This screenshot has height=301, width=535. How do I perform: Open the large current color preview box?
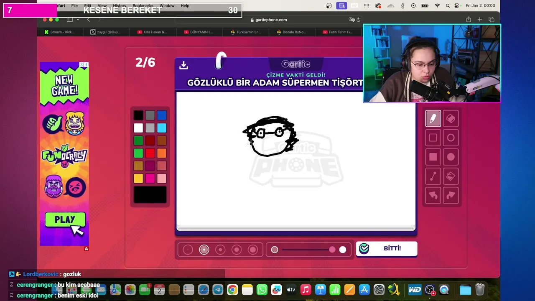click(150, 195)
